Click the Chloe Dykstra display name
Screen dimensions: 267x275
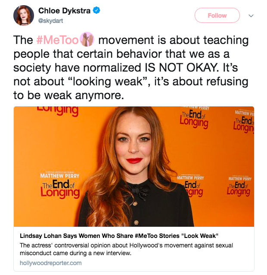(x=64, y=11)
